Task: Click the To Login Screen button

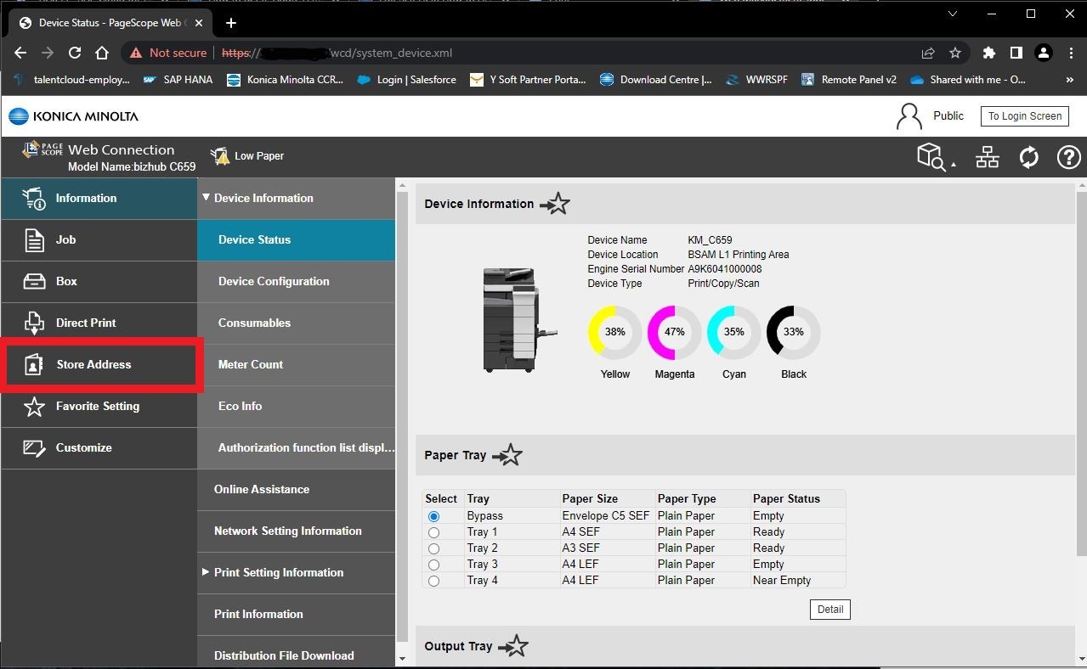Action: [x=1024, y=116]
